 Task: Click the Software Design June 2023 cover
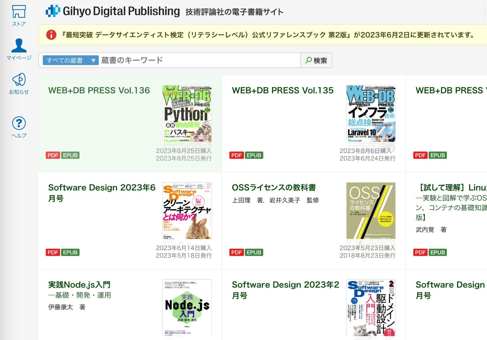coord(187,211)
